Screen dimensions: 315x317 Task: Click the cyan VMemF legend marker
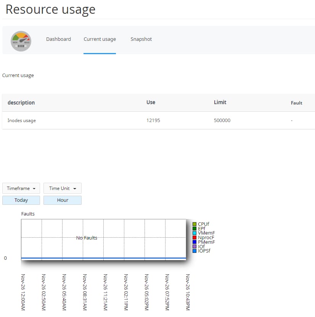pos(194,233)
